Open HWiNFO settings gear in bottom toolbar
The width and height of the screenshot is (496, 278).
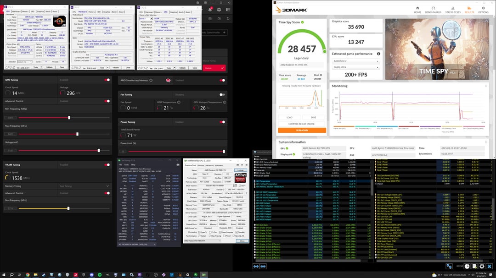[x=482, y=267]
